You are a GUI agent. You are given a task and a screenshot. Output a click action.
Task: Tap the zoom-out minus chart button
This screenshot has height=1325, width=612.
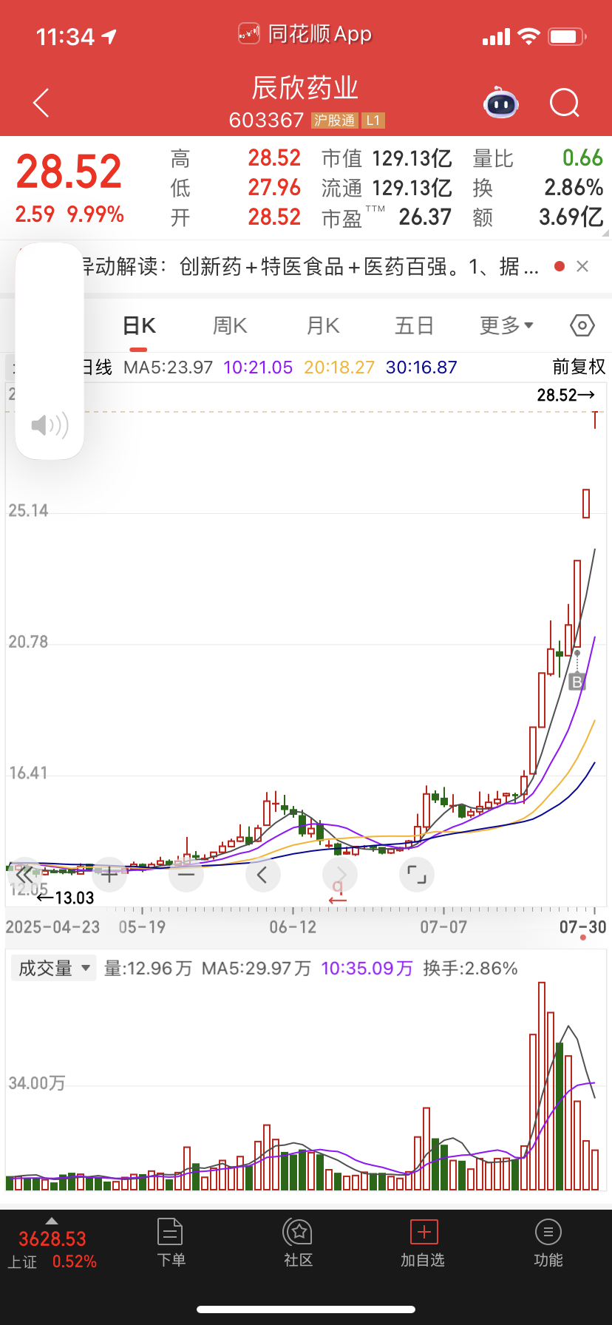186,875
